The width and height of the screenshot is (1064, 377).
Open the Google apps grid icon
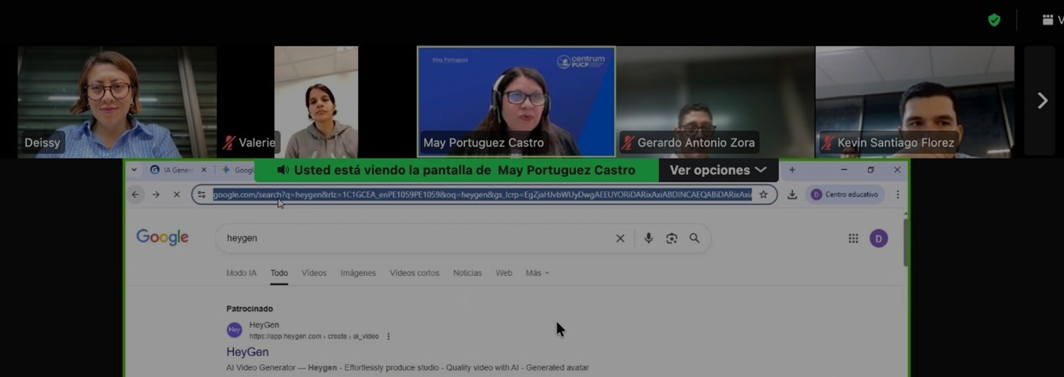pyautogui.click(x=853, y=238)
